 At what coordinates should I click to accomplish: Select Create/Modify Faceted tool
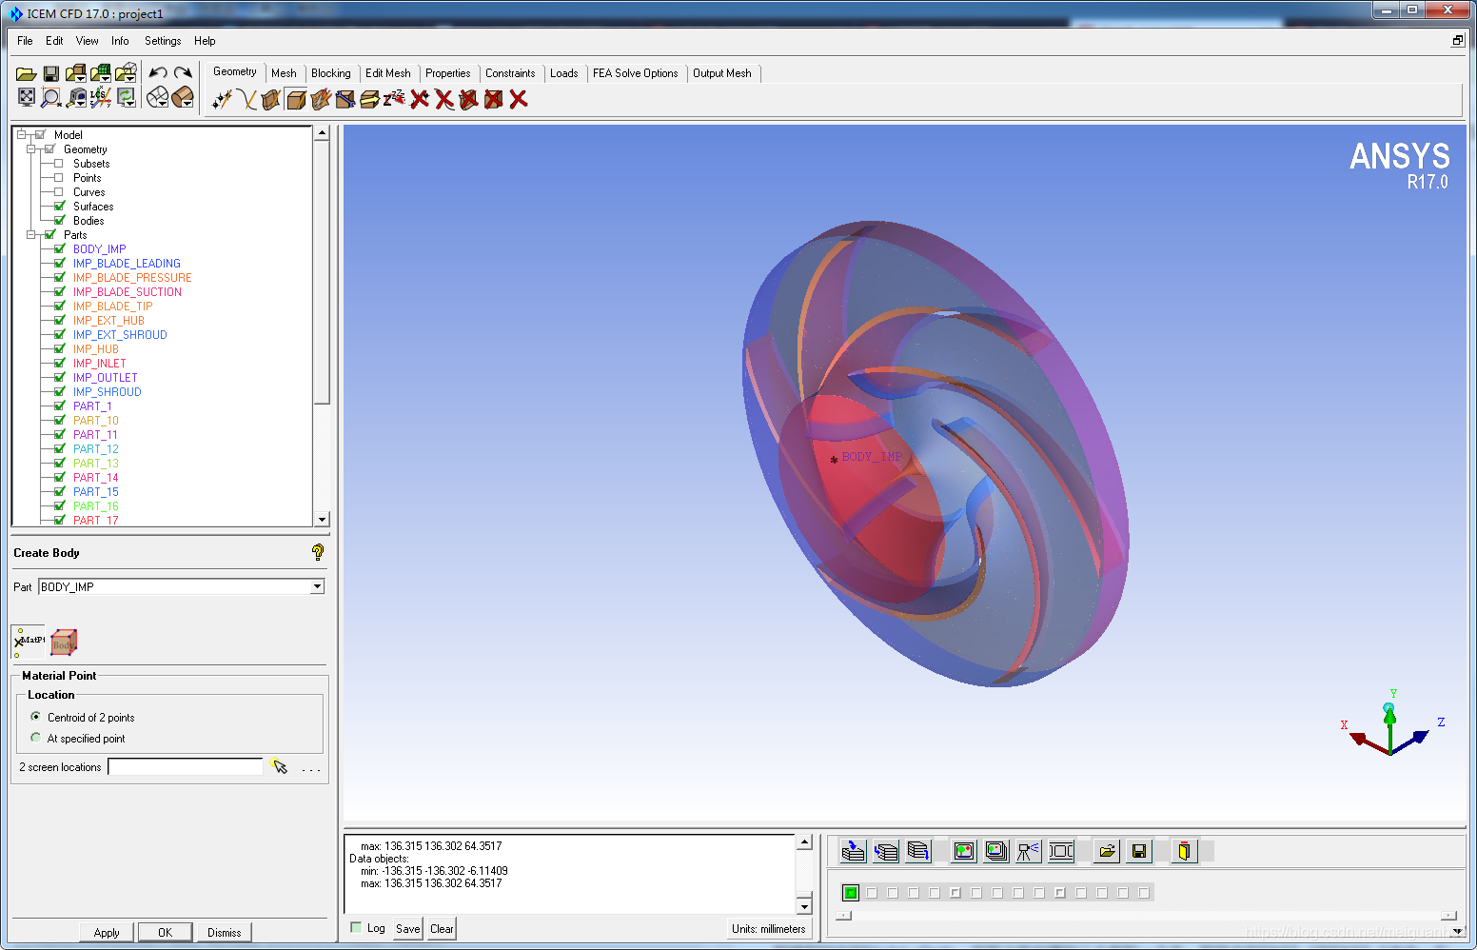tap(321, 99)
